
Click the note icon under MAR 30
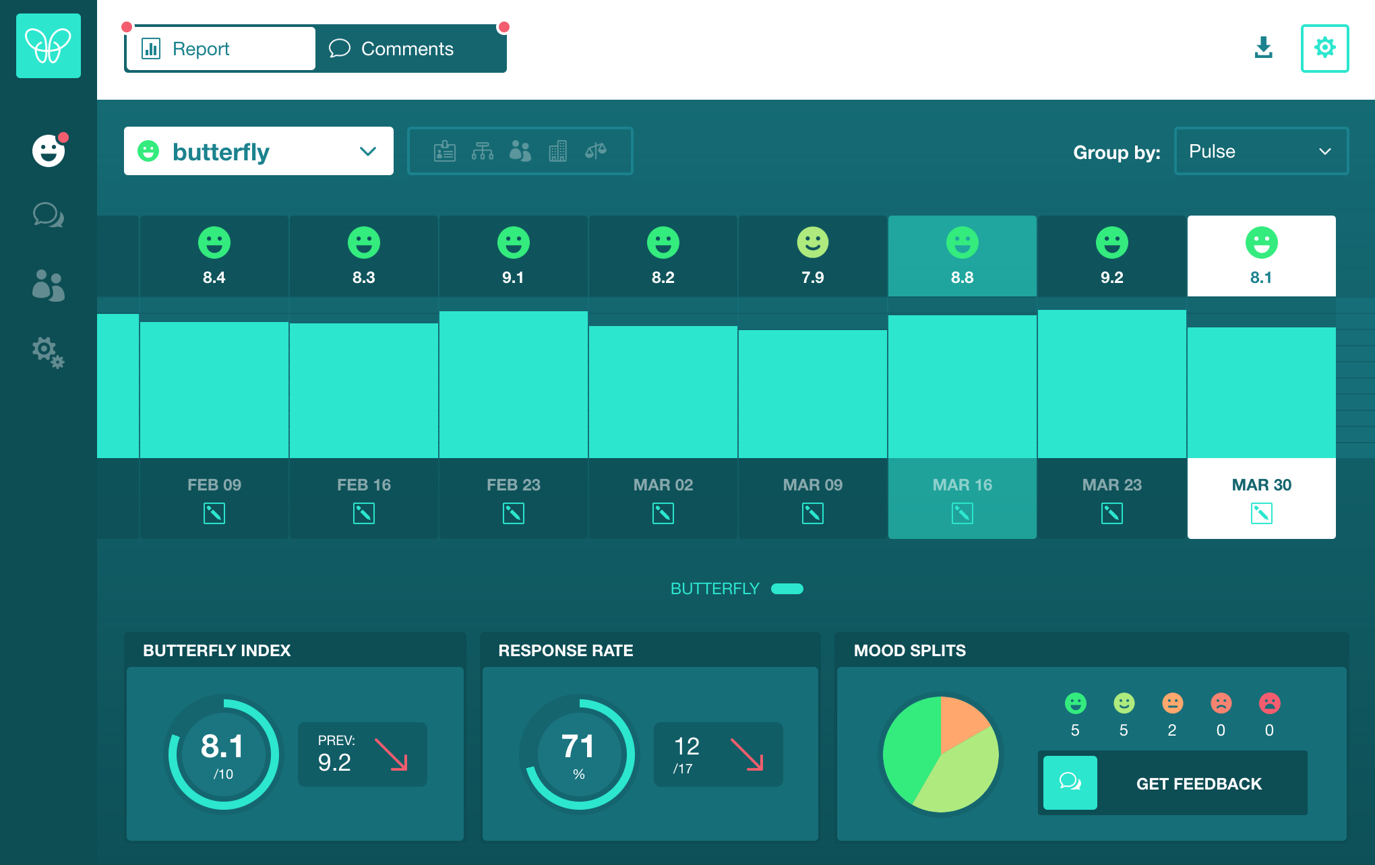pos(1261,514)
